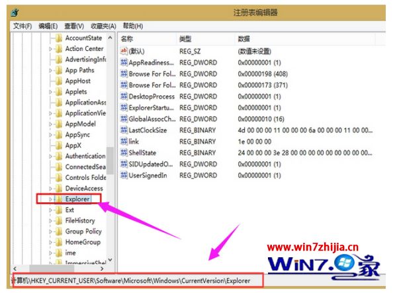Expand the Applets tree node
This screenshot has width=397, height=293.
pos(50,92)
